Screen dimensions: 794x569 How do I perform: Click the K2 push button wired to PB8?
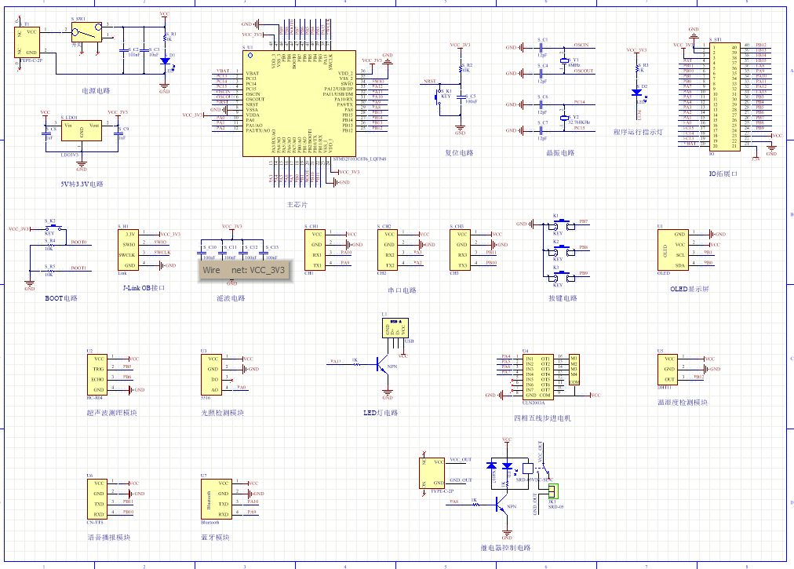click(562, 251)
